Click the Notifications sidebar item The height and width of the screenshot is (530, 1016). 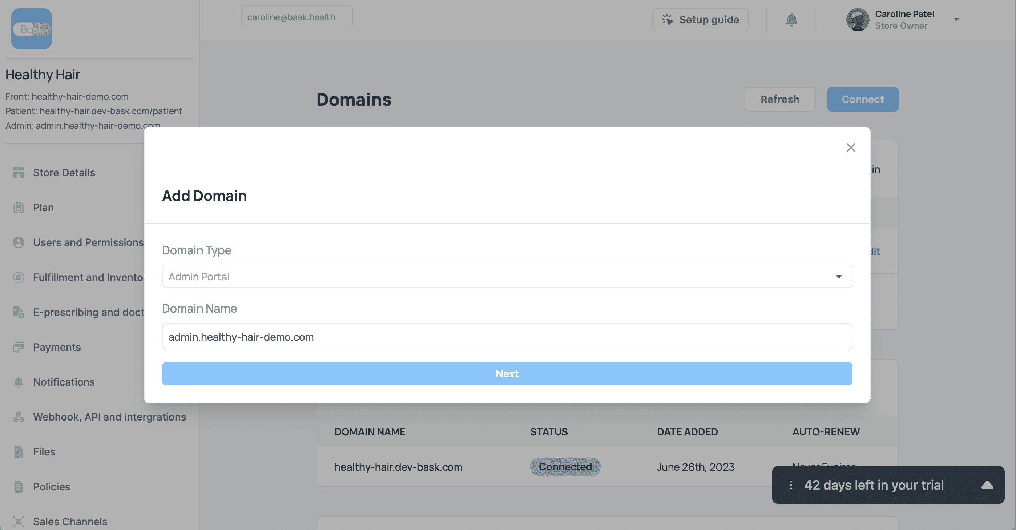coord(64,382)
